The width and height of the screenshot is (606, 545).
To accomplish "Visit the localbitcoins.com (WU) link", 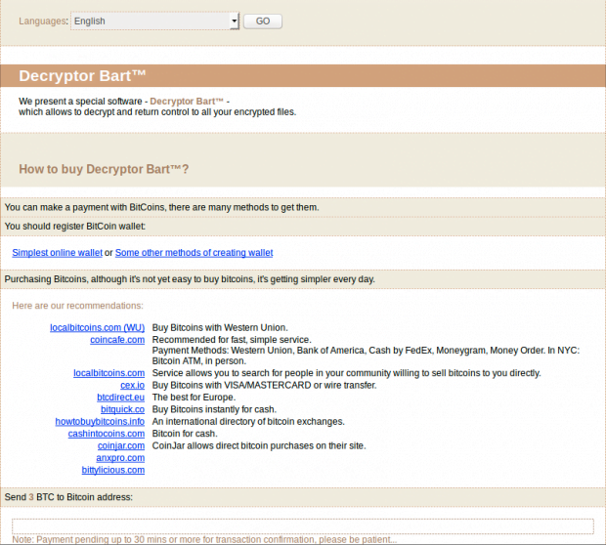I will (97, 327).
